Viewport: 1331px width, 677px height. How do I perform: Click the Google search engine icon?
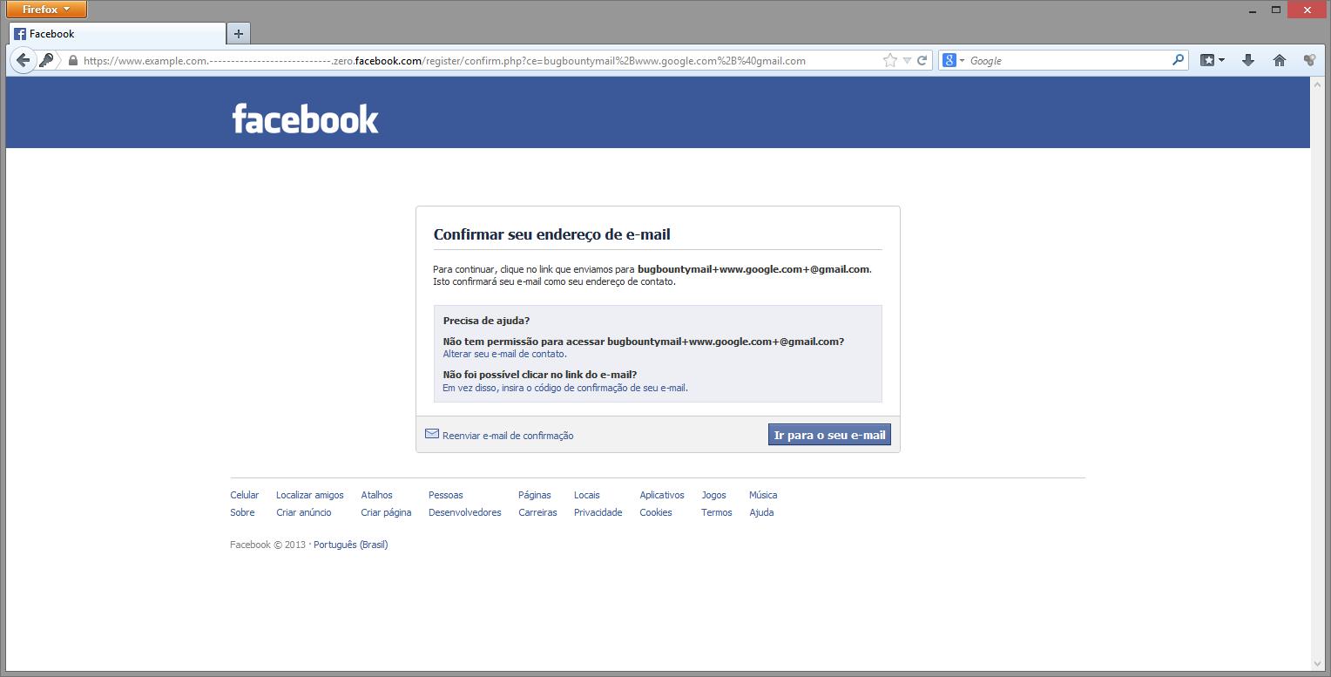click(949, 60)
